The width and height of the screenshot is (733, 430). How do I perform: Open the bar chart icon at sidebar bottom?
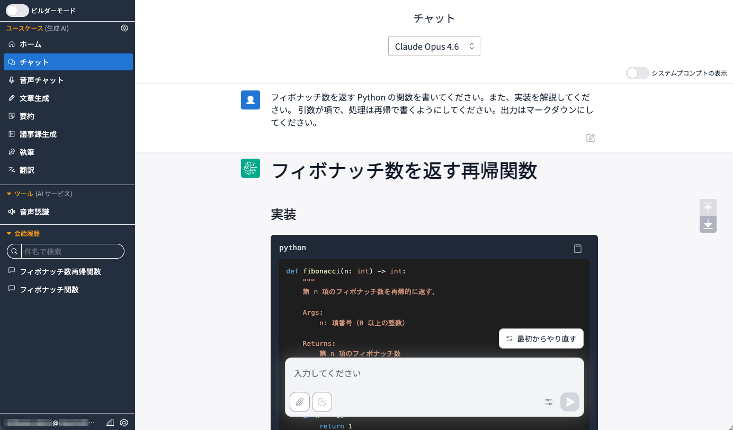coord(110,423)
